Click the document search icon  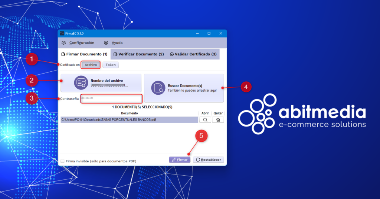click(x=158, y=88)
